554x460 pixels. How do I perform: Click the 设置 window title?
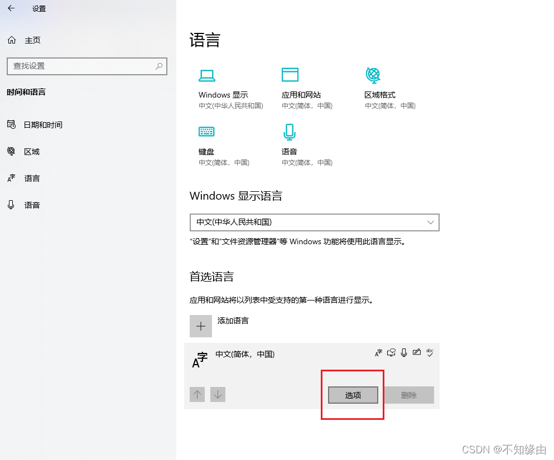click(x=39, y=8)
